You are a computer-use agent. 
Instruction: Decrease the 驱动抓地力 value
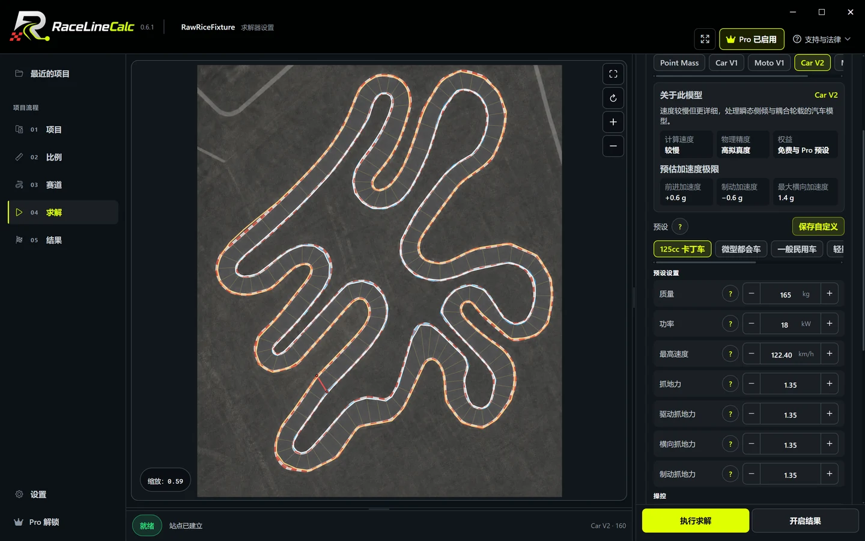[x=751, y=414]
